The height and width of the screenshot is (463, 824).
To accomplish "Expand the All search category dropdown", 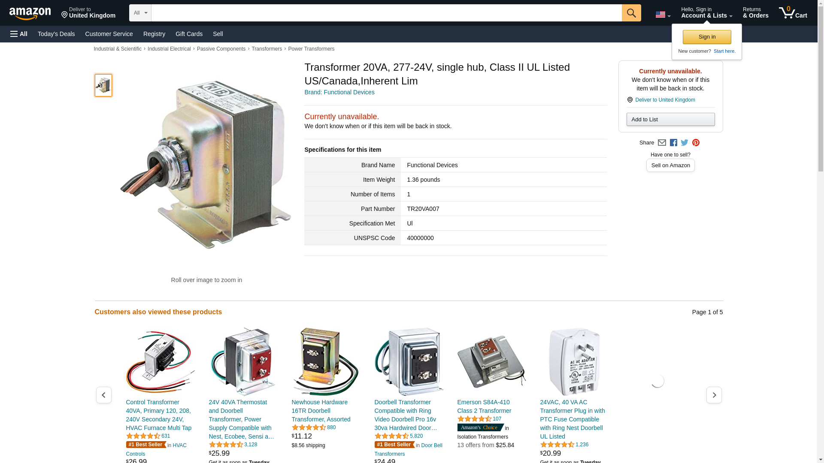I will (x=140, y=13).
